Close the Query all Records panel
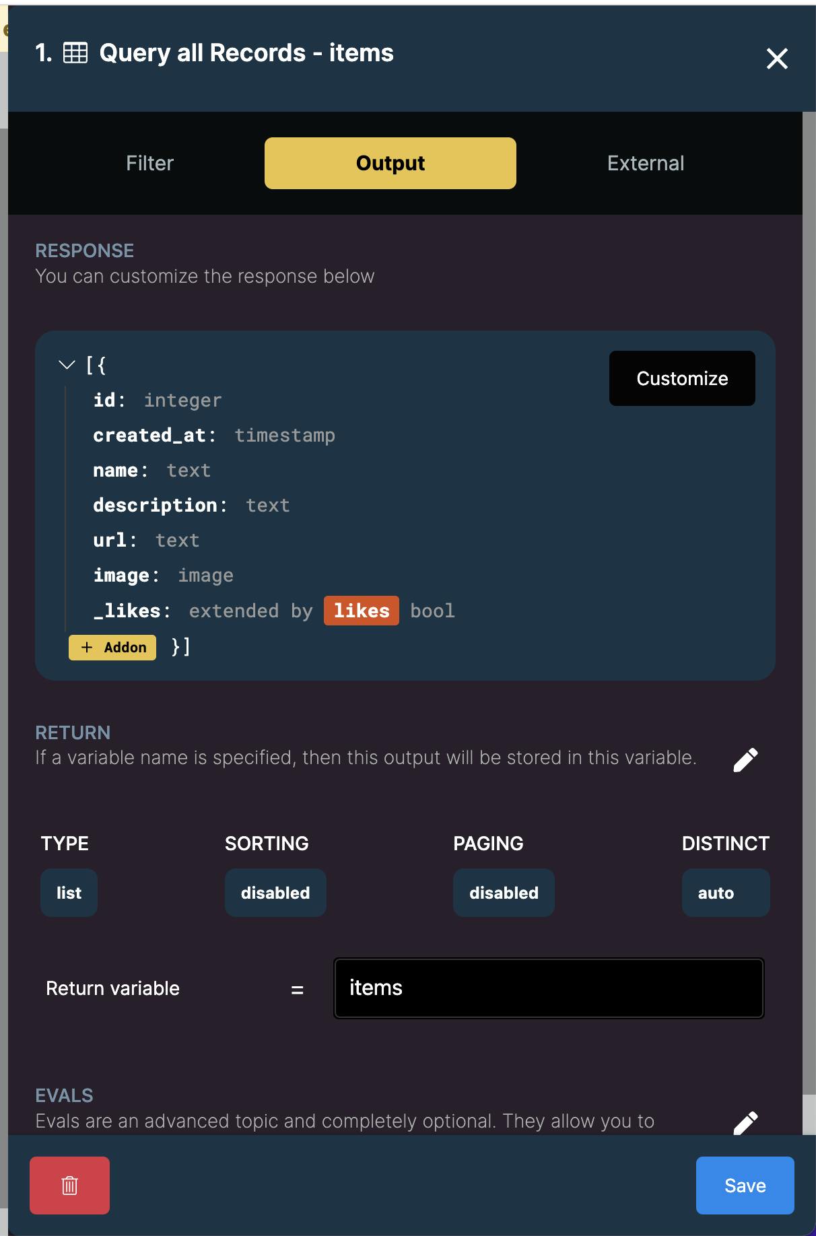Screen dimensions: 816x1236 tap(777, 59)
